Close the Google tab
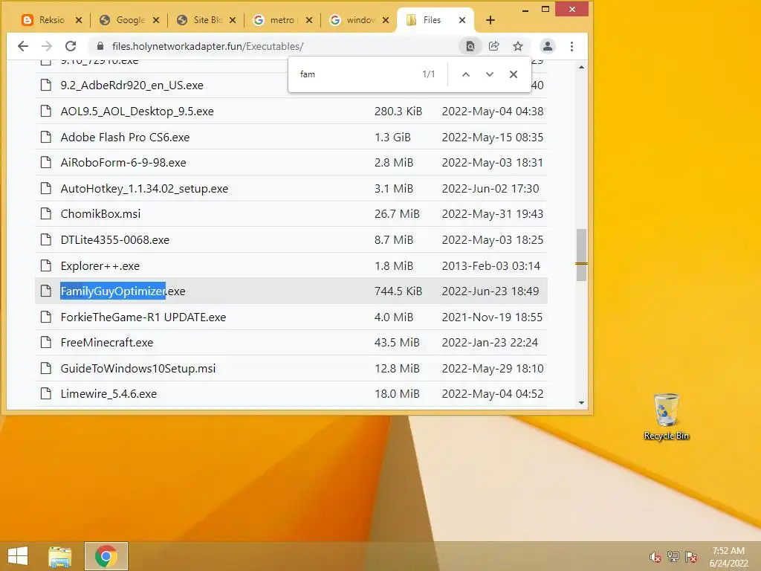Screen dimensions: 761x571 coord(156,20)
